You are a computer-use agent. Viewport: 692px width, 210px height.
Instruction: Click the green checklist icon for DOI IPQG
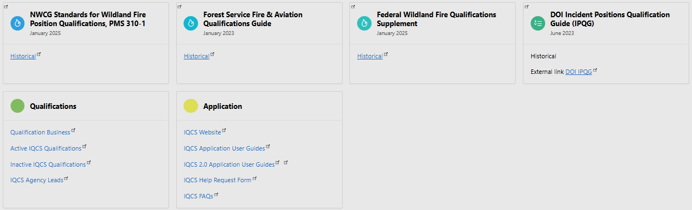point(538,23)
